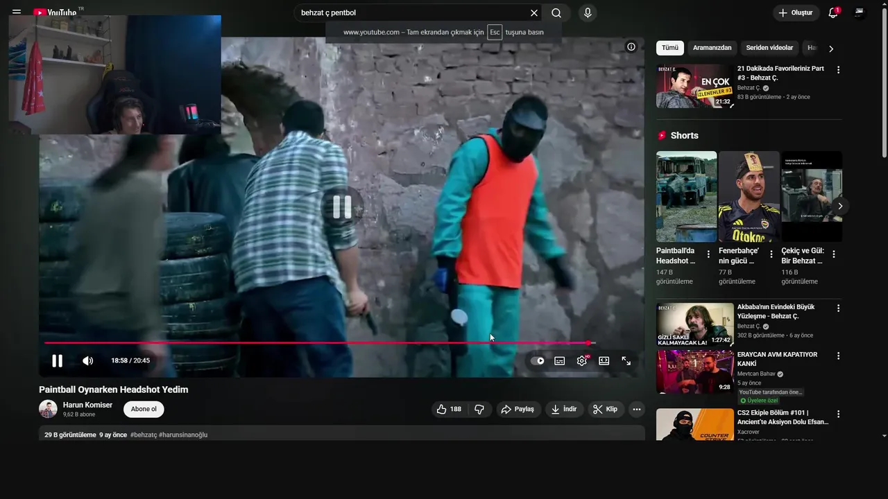
Task: Download the video with İndir
Action: pyautogui.click(x=564, y=409)
